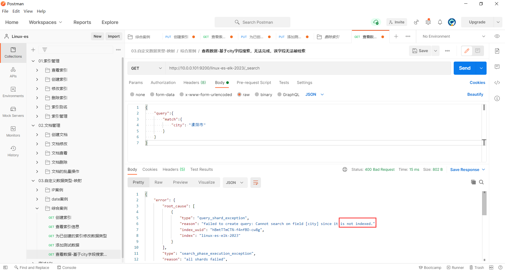Screen dimensions: 505x271
Task: Click the Beautify link
Action: 475,94
